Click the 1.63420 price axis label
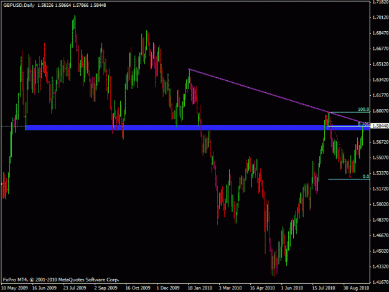This screenshot has width=389, height=292. [x=380, y=80]
